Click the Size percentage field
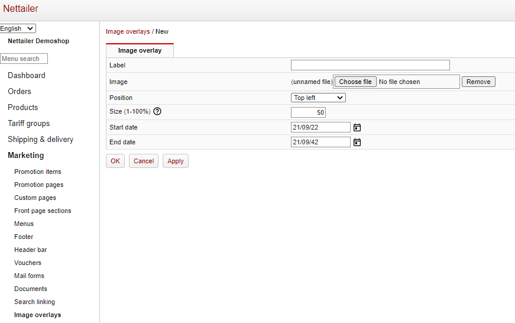515x323 pixels. click(x=308, y=112)
